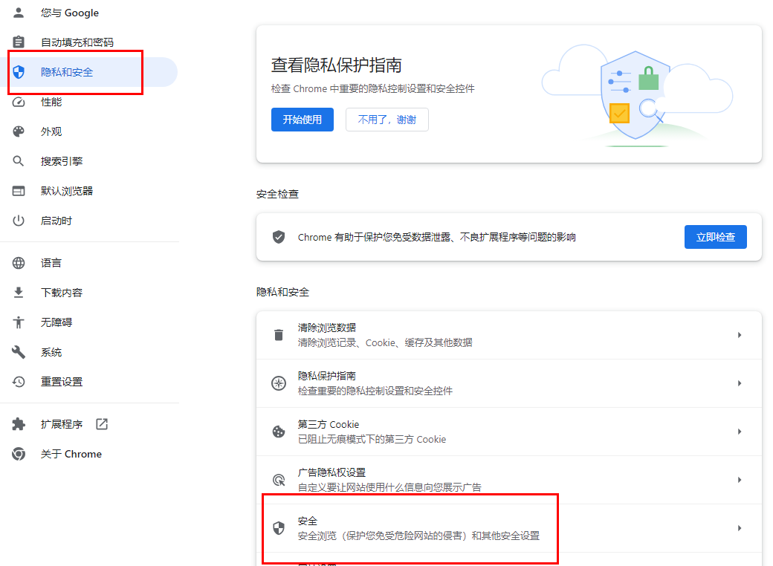Expand arrow on 安全 row
Viewport: 773px width, 566px height.
pyautogui.click(x=740, y=528)
